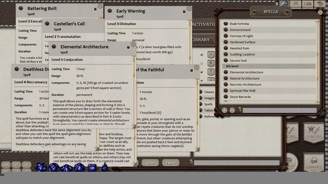Image resolution: width=328 pixels, height=184 pixels.
Task: Click the Elemental Architecture '1 hour' casting time value
Action: click(x=81, y=69)
